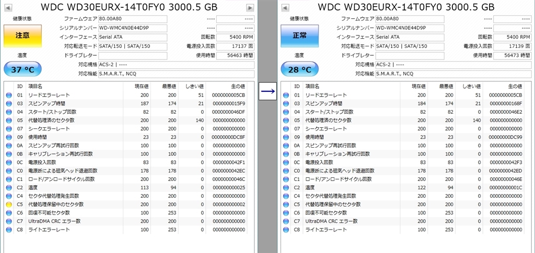This screenshot has width=535, height=253.
Task: Click ID column header in normal panel
Action: pyautogui.click(x=297, y=87)
